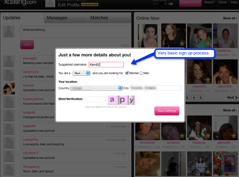Go to Search in top navigation
The height and width of the screenshot is (177, 239).
coord(209,2)
